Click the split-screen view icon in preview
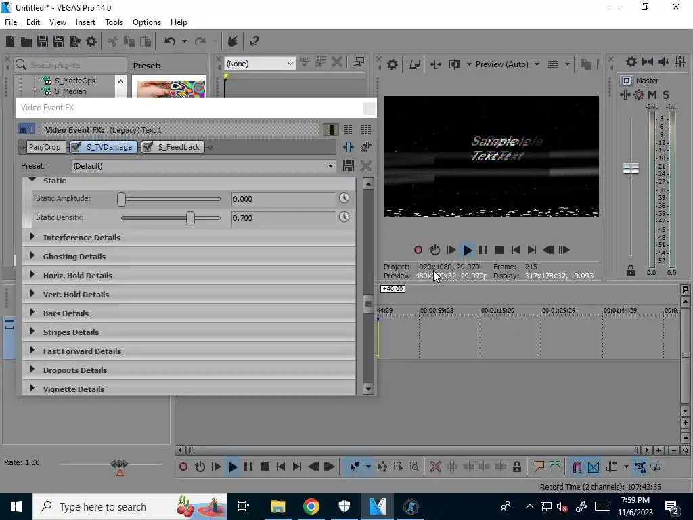 454,64
